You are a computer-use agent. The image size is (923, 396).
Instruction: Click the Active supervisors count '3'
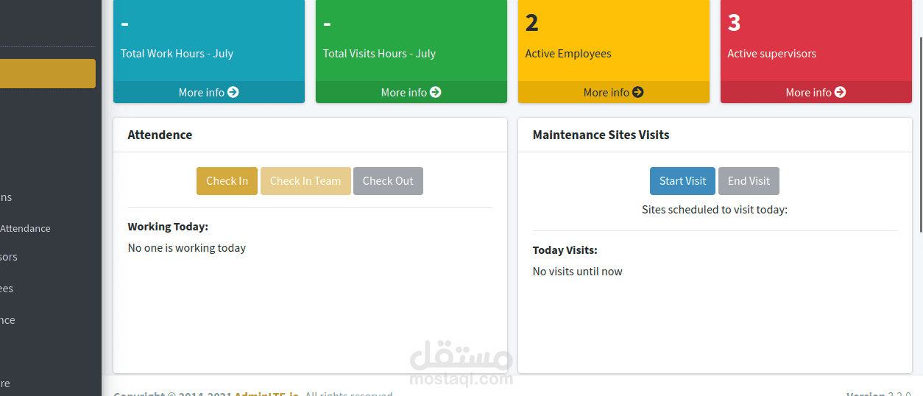734,23
